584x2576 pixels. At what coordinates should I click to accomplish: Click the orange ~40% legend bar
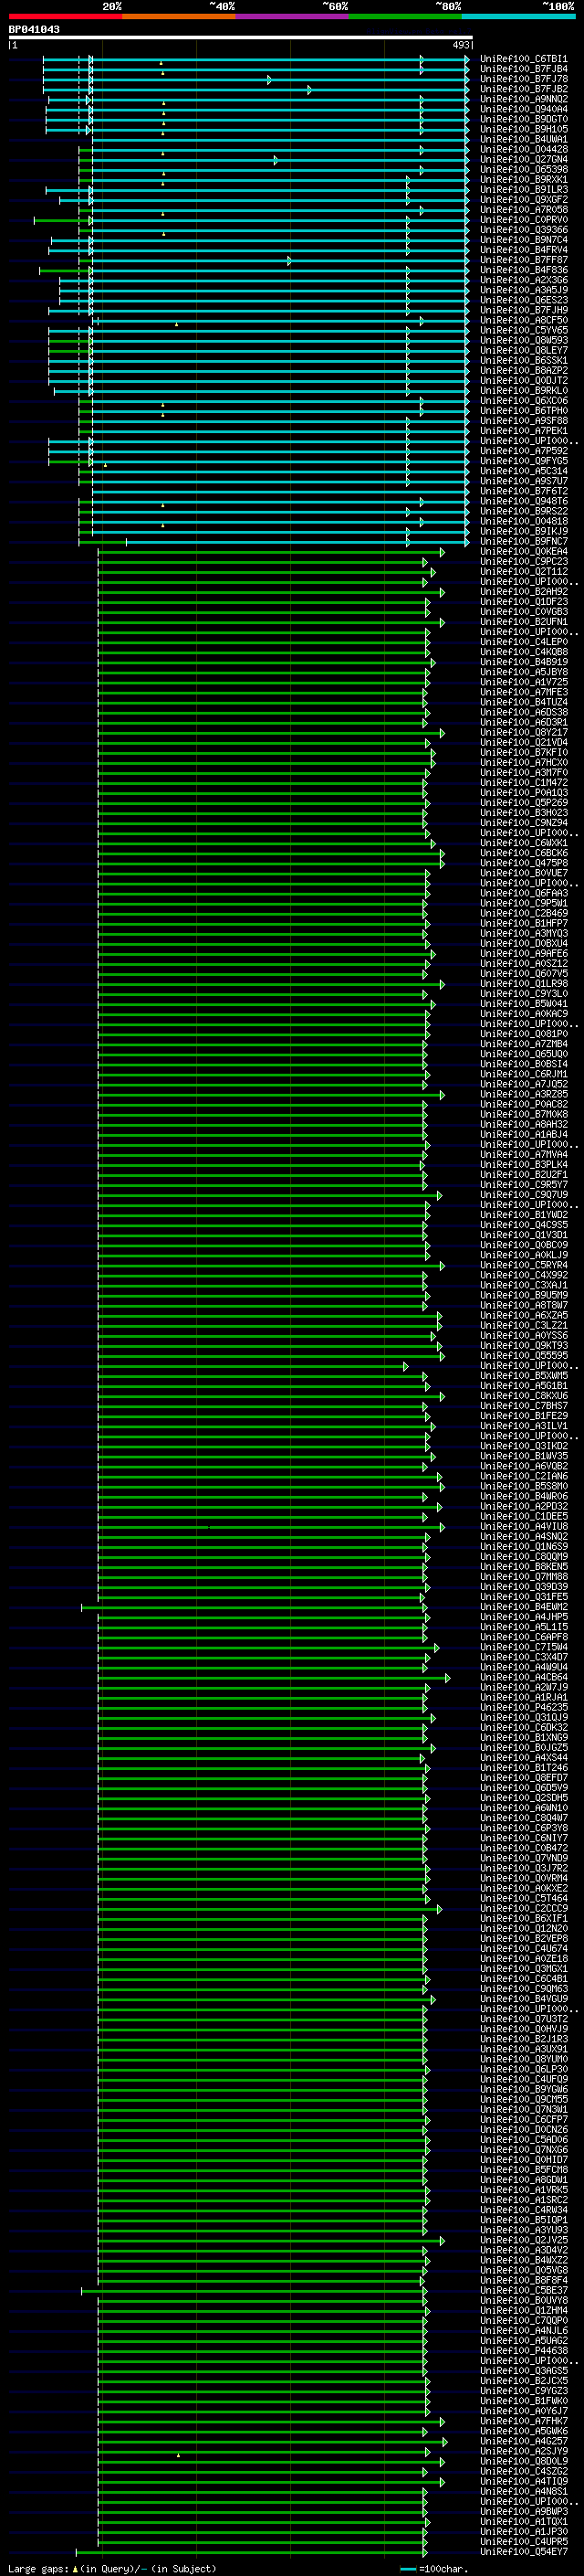pos(179,16)
